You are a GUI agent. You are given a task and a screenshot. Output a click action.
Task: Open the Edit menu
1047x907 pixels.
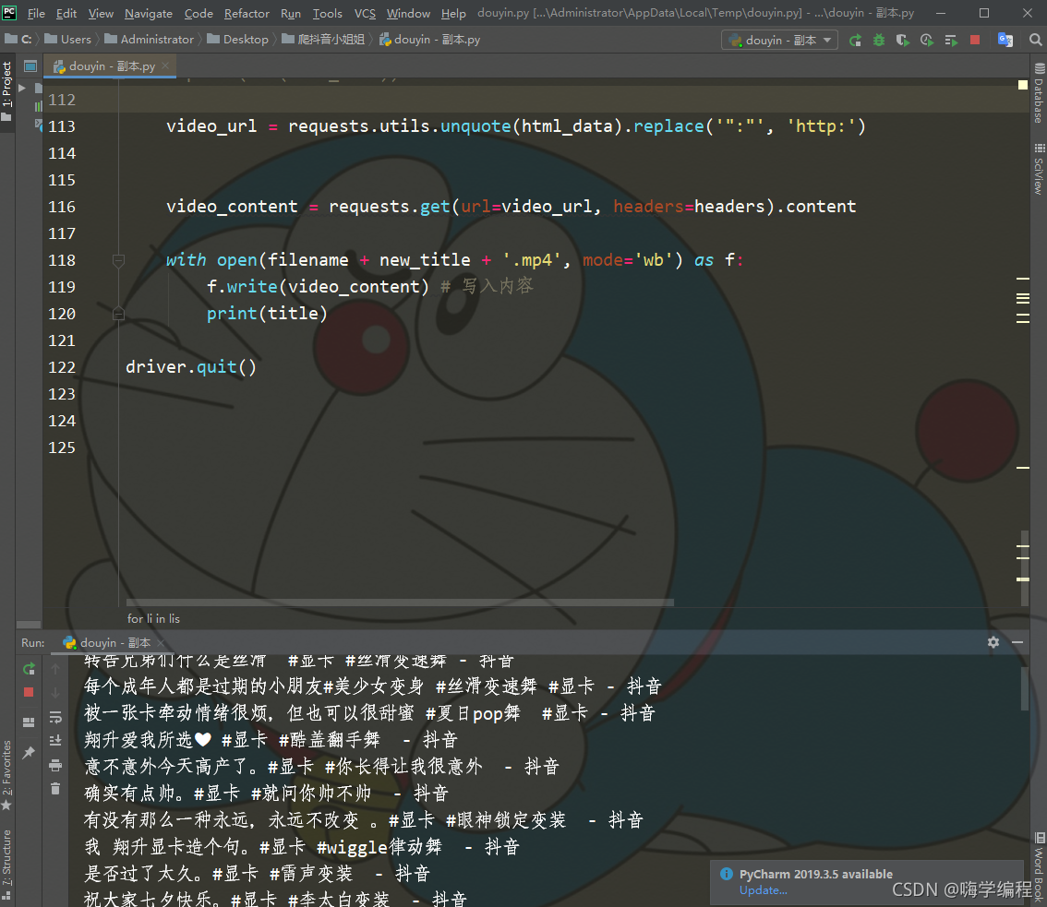coord(66,13)
